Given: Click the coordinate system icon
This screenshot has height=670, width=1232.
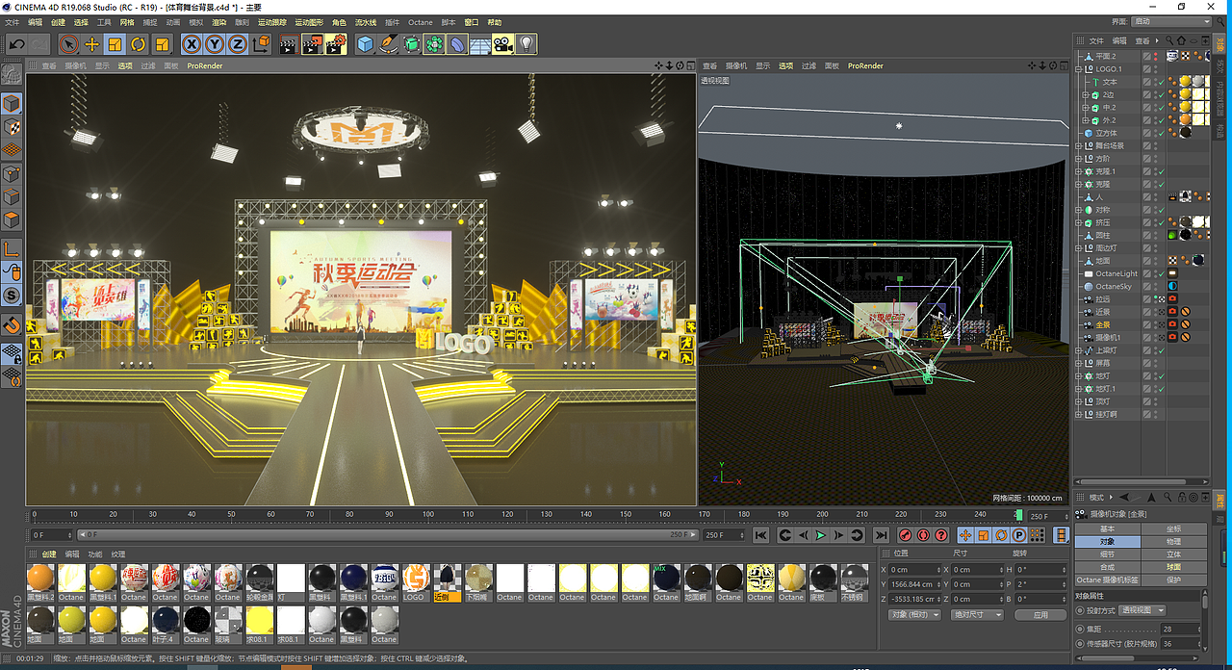Looking at the screenshot, I should (262, 43).
